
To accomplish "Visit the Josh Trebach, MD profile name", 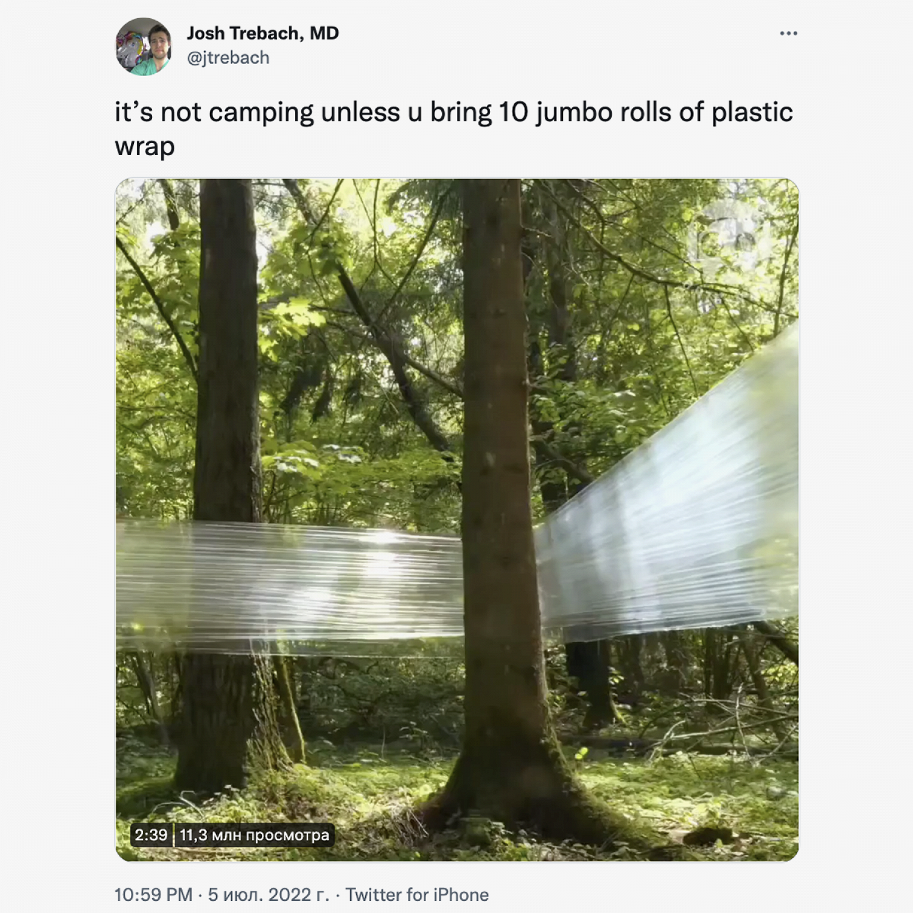I will (262, 33).
